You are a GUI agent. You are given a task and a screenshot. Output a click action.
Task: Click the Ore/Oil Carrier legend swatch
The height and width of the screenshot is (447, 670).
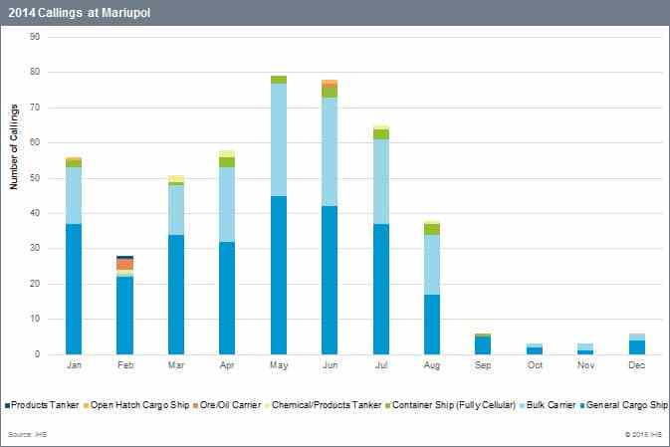click(x=196, y=405)
